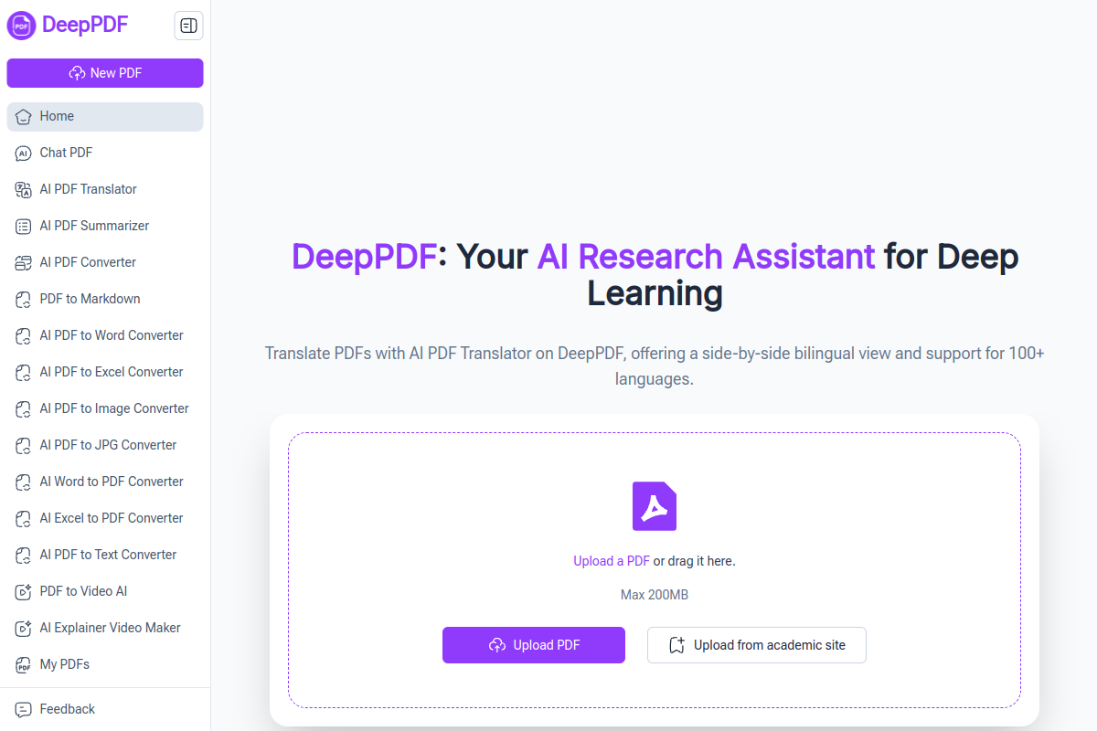The height and width of the screenshot is (731, 1097).
Task: Select AI PDF to Text Converter
Action: (x=105, y=556)
